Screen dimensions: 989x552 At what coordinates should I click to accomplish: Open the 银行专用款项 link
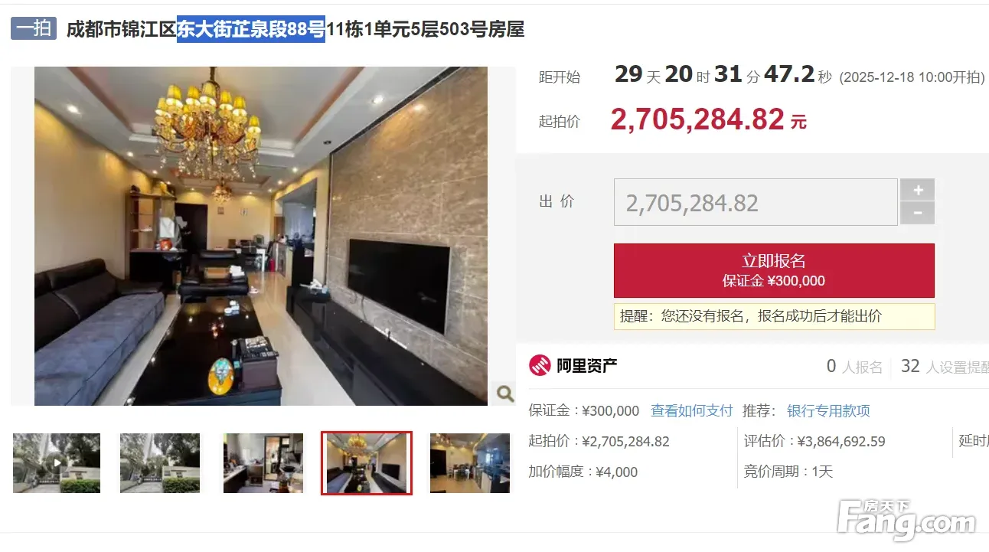tap(828, 410)
